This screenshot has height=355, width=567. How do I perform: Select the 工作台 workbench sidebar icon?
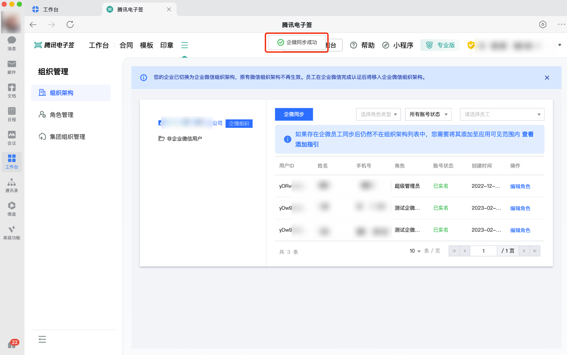[12, 161]
